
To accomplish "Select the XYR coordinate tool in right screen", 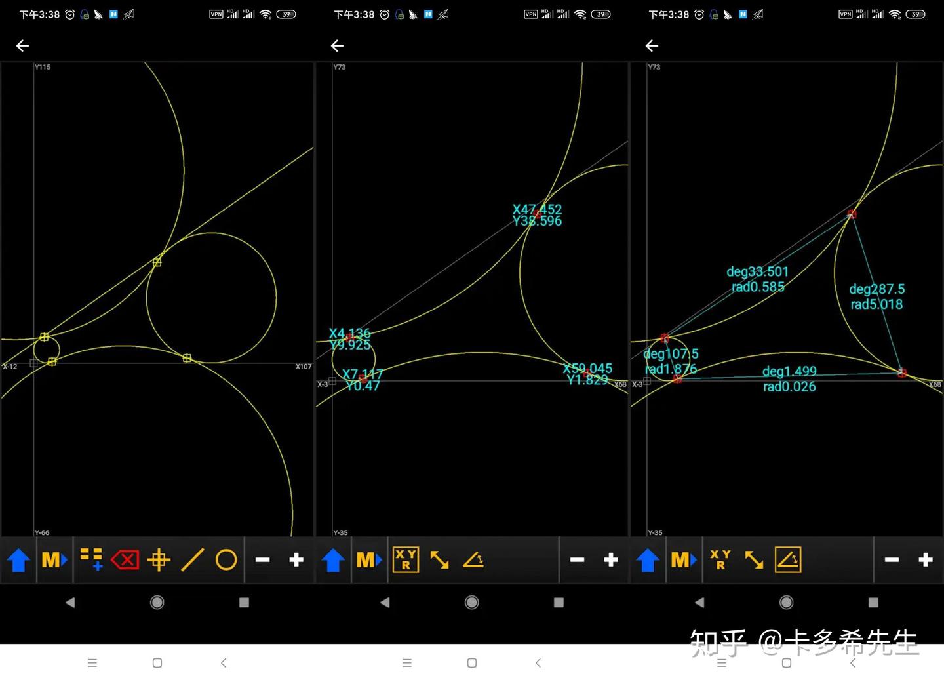I will point(720,559).
